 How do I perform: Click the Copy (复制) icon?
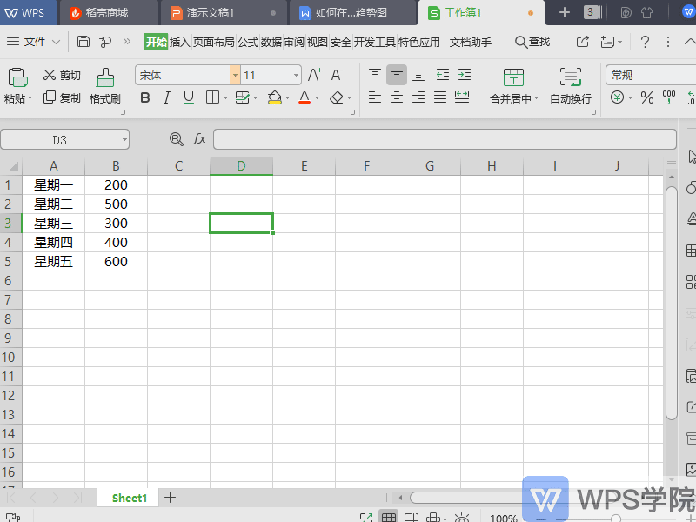pyautogui.click(x=50, y=97)
